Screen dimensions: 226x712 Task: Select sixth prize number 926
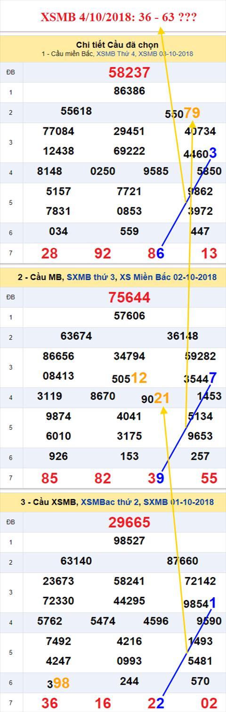pyautogui.click(x=58, y=456)
